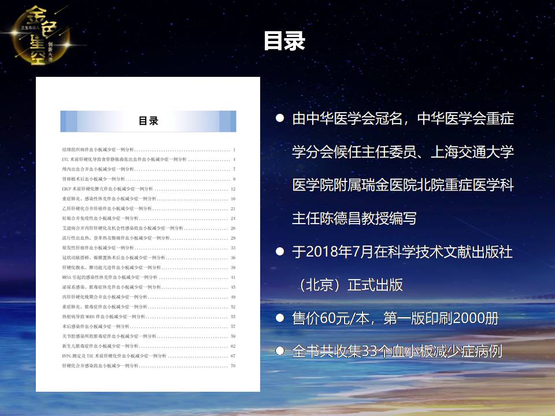Open the EVL术前肝硬化 entry on page 4
Screen dimensions: 555x416
(133, 159)
